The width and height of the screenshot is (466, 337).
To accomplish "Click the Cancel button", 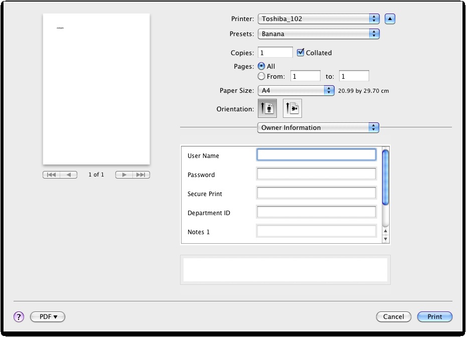I will (393, 317).
